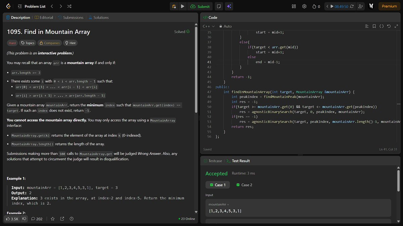Open the profile avatar menu
This screenshot has width=403, height=226.
371,6
